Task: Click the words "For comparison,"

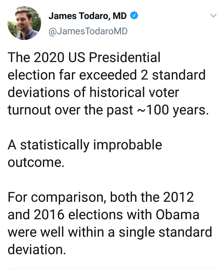Action: (57, 198)
